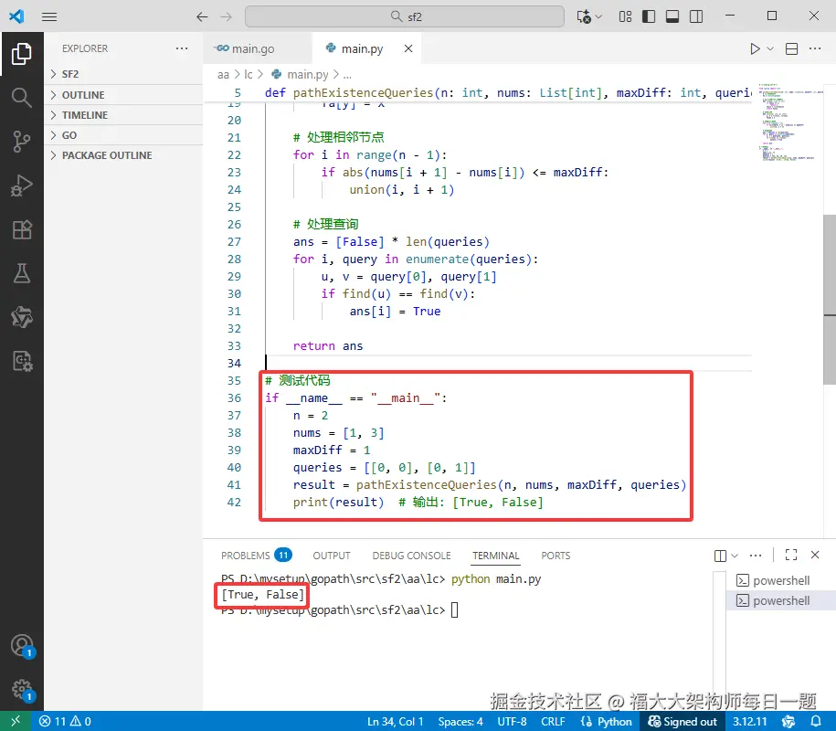The height and width of the screenshot is (731, 836).
Task: Open the Search view in activity bar
Action: pos(21,98)
